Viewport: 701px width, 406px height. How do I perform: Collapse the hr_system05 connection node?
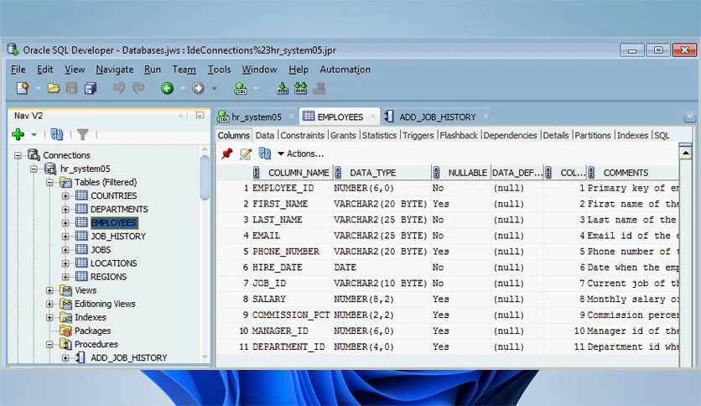tap(34, 169)
